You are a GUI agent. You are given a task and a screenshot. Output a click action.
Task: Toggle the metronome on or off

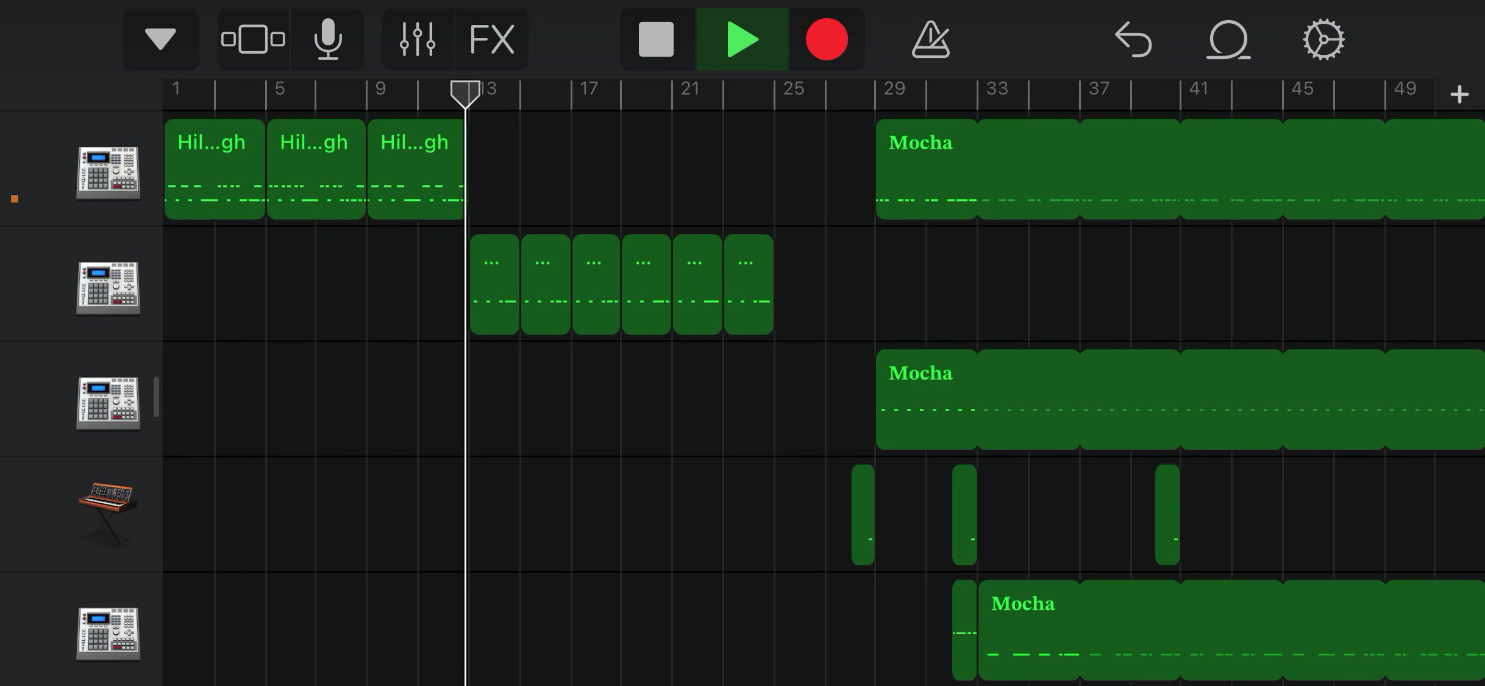point(930,40)
